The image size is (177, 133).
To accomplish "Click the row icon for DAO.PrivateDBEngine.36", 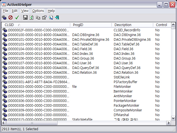I will click(5, 39).
